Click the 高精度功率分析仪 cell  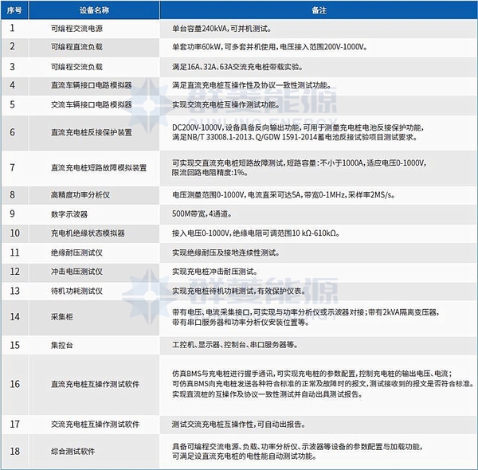click(x=80, y=195)
